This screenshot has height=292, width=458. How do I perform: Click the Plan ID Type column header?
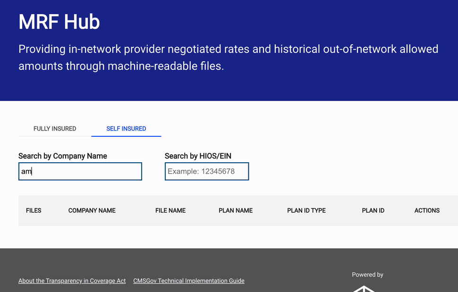click(x=306, y=210)
